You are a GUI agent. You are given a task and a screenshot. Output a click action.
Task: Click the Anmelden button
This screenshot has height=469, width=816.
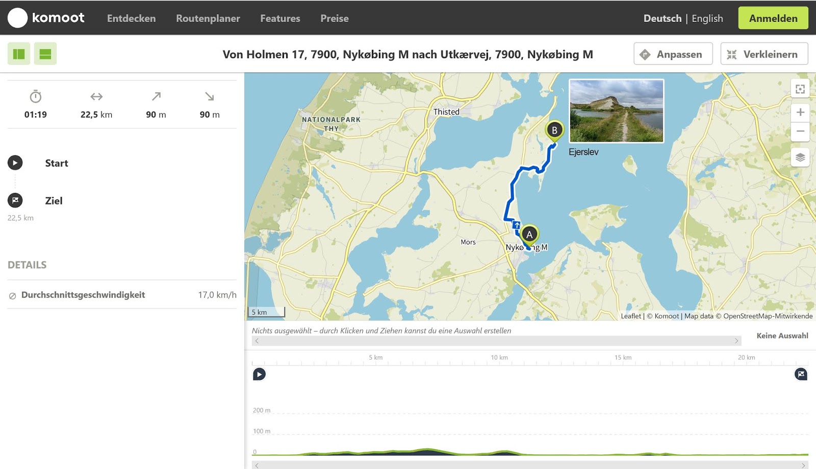point(773,18)
